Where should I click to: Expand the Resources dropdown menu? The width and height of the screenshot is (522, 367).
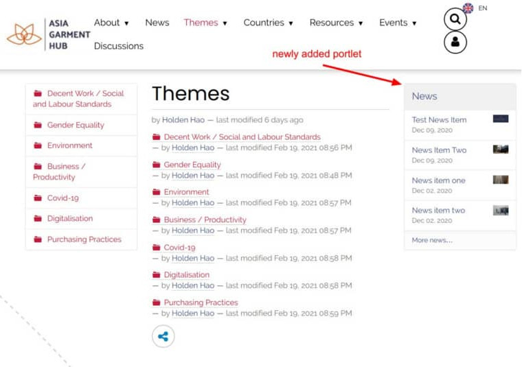[336, 23]
